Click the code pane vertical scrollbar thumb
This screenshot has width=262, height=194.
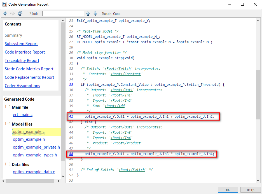[258, 94]
